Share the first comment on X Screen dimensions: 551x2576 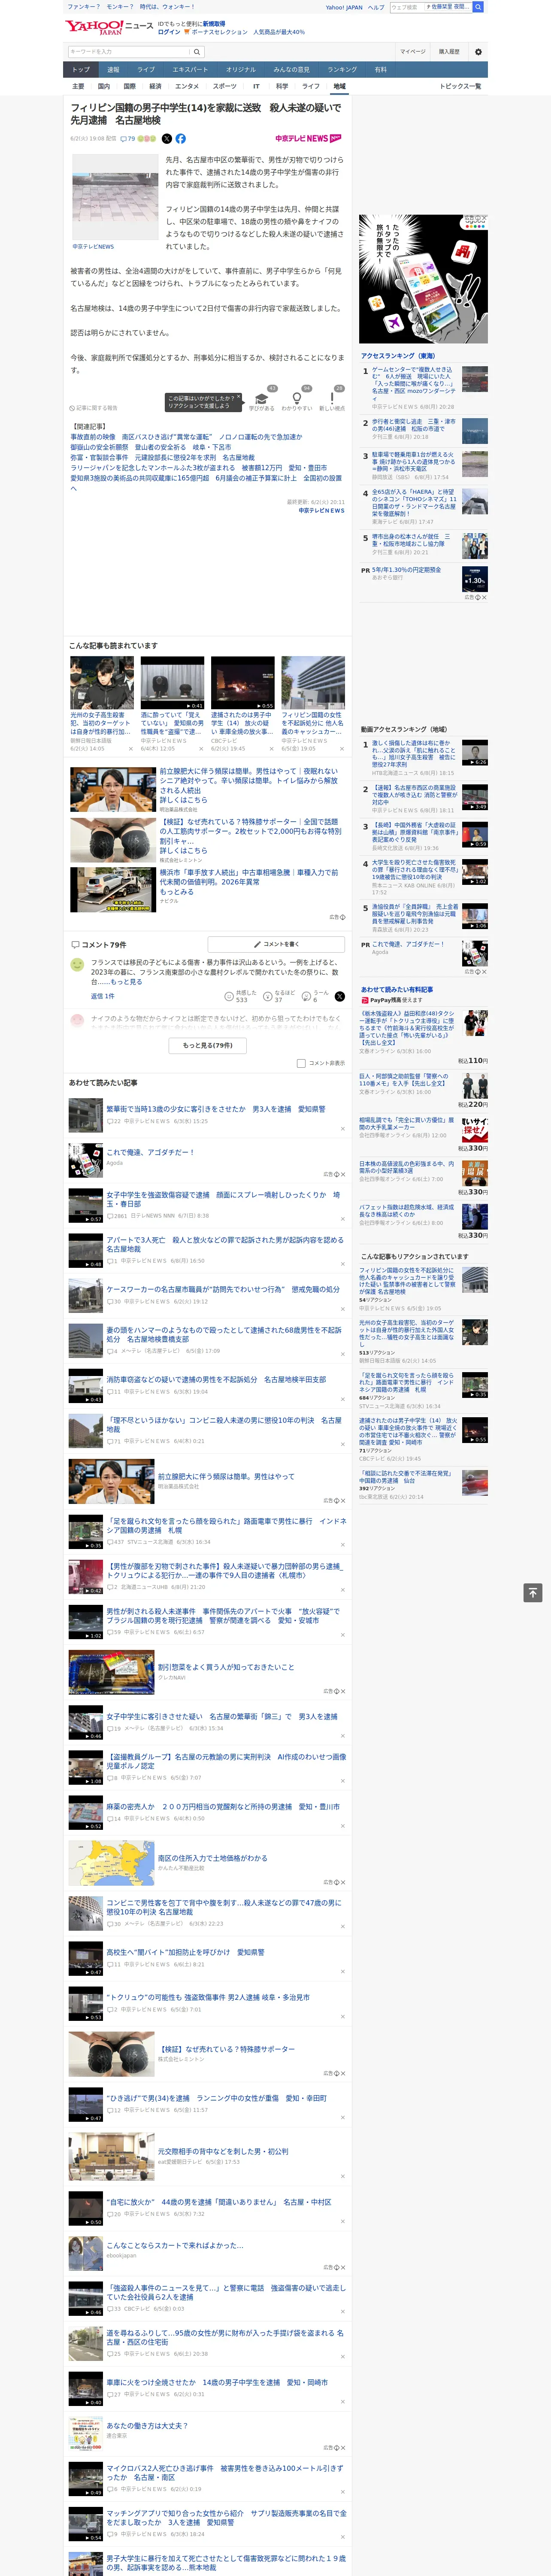(x=340, y=996)
